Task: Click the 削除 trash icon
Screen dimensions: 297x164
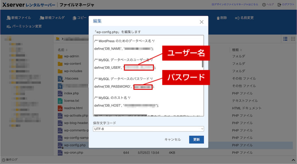Action: 218,18
